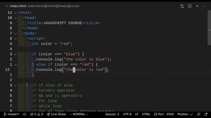Split the editor to the right
Image resolution: width=211 pixels, height=118 pixels.
coord(190,6)
